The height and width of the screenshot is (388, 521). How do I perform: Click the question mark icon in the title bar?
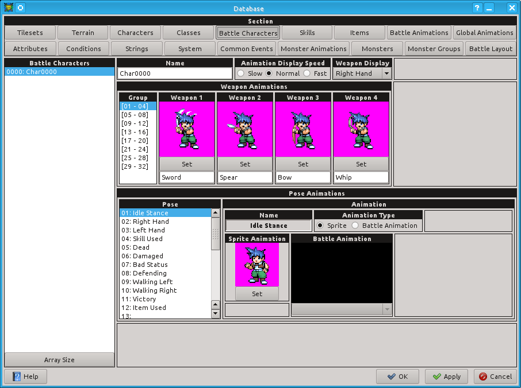click(x=477, y=7)
